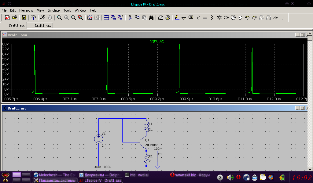Screen dimensions: 313x183
Task: Expand hidden tray icons with the arrow
Action: point(220,177)
